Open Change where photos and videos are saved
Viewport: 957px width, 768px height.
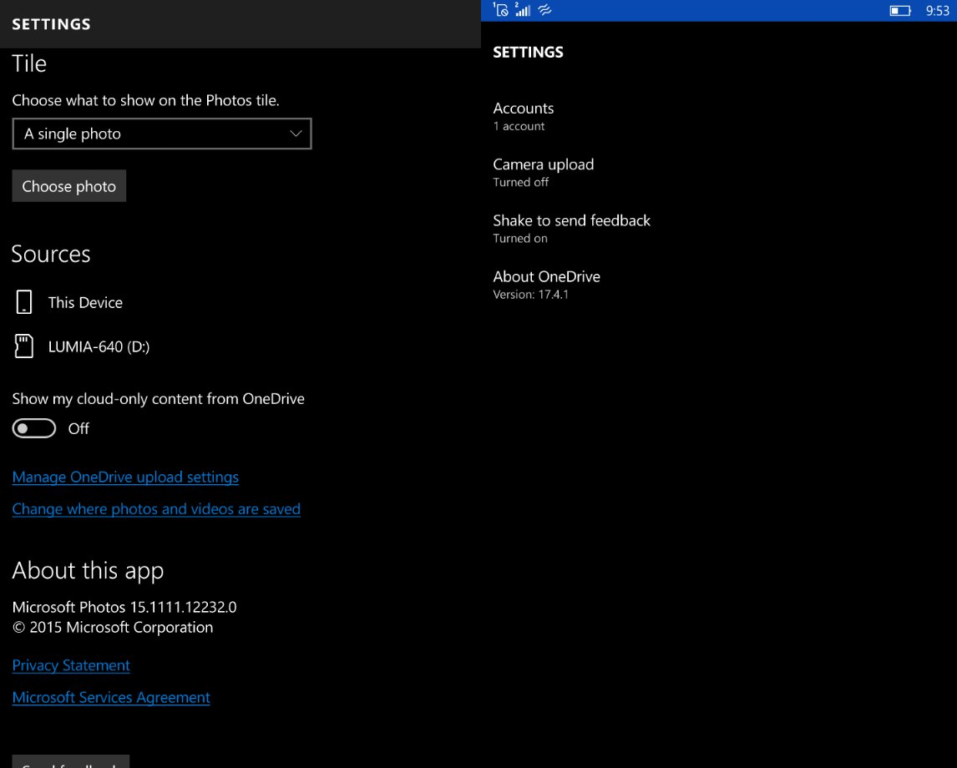pyautogui.click(x=156, y=508)
